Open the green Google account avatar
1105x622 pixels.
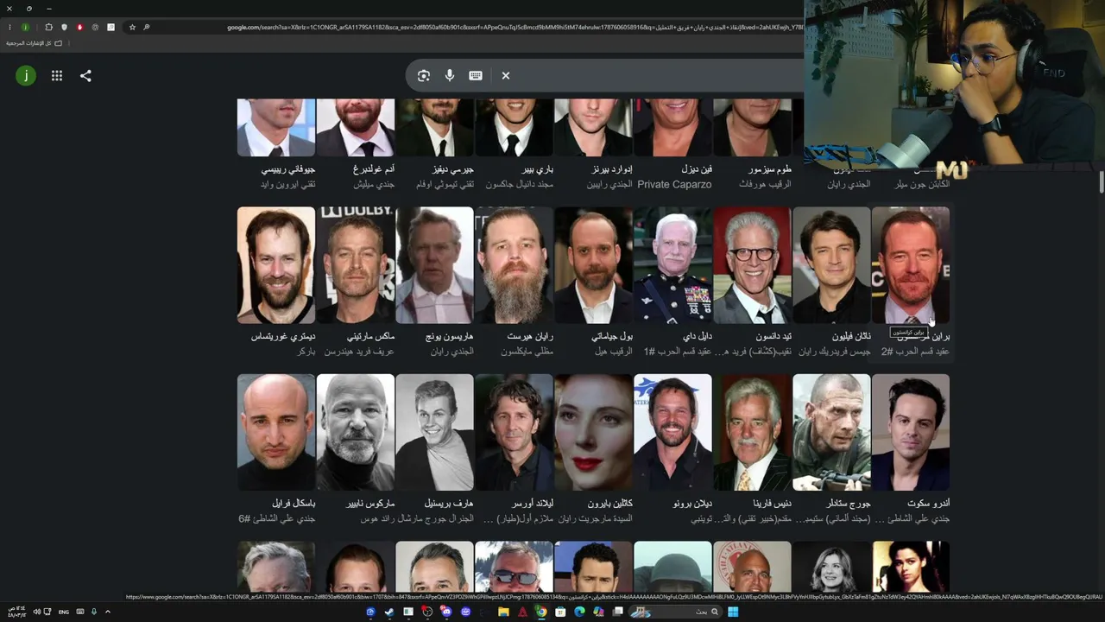pos(26,76)
